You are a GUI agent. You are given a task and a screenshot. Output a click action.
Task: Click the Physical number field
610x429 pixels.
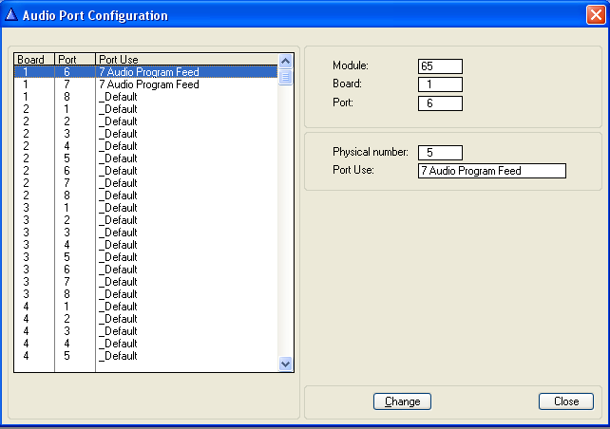coord(440,153)
